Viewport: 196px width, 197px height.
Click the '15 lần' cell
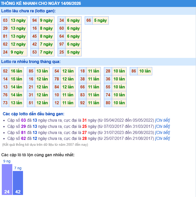pyautogui.click(x=16, y=79)
